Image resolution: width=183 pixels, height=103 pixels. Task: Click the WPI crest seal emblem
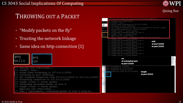click(x=163, y=3)
